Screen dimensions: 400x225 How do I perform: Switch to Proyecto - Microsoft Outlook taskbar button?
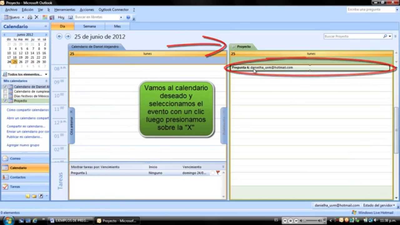(x=117, y=221)
